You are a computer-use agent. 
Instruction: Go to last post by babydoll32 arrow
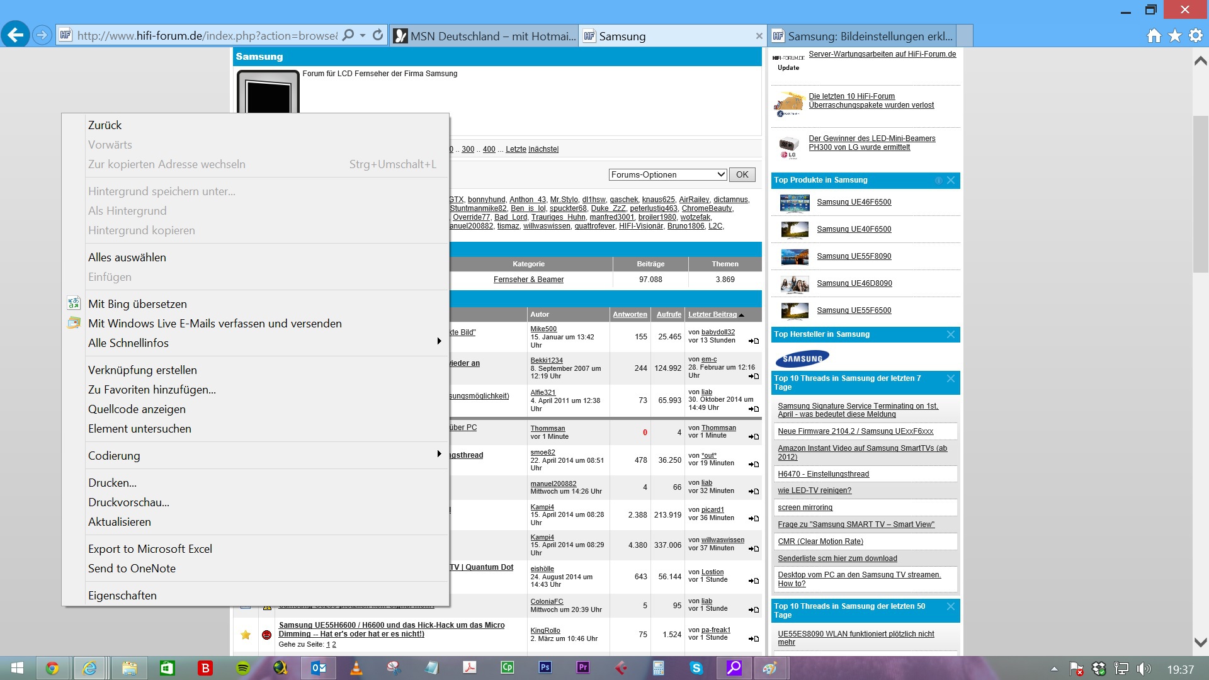754,341
